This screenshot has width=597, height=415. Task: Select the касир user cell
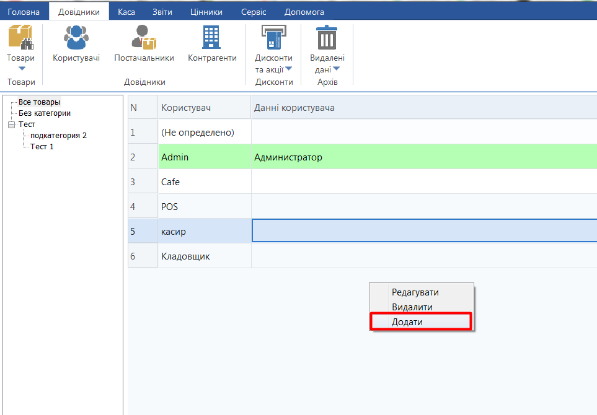[205, 231]
